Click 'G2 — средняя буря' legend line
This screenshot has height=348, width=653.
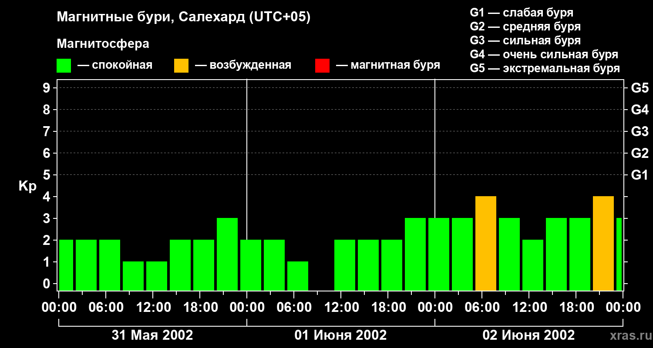click(525, 27)
